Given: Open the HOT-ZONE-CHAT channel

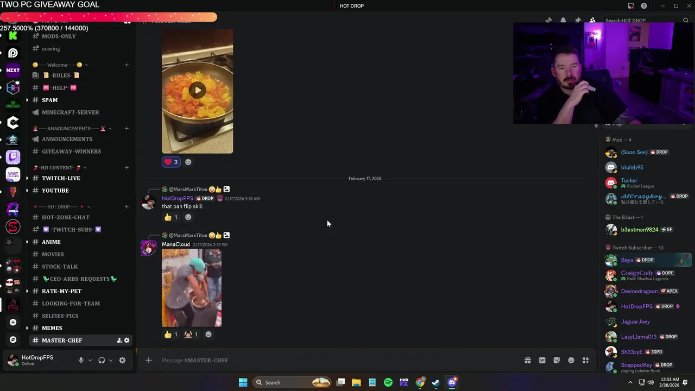Looking at the screenshot, I should [x=80, y=217].
